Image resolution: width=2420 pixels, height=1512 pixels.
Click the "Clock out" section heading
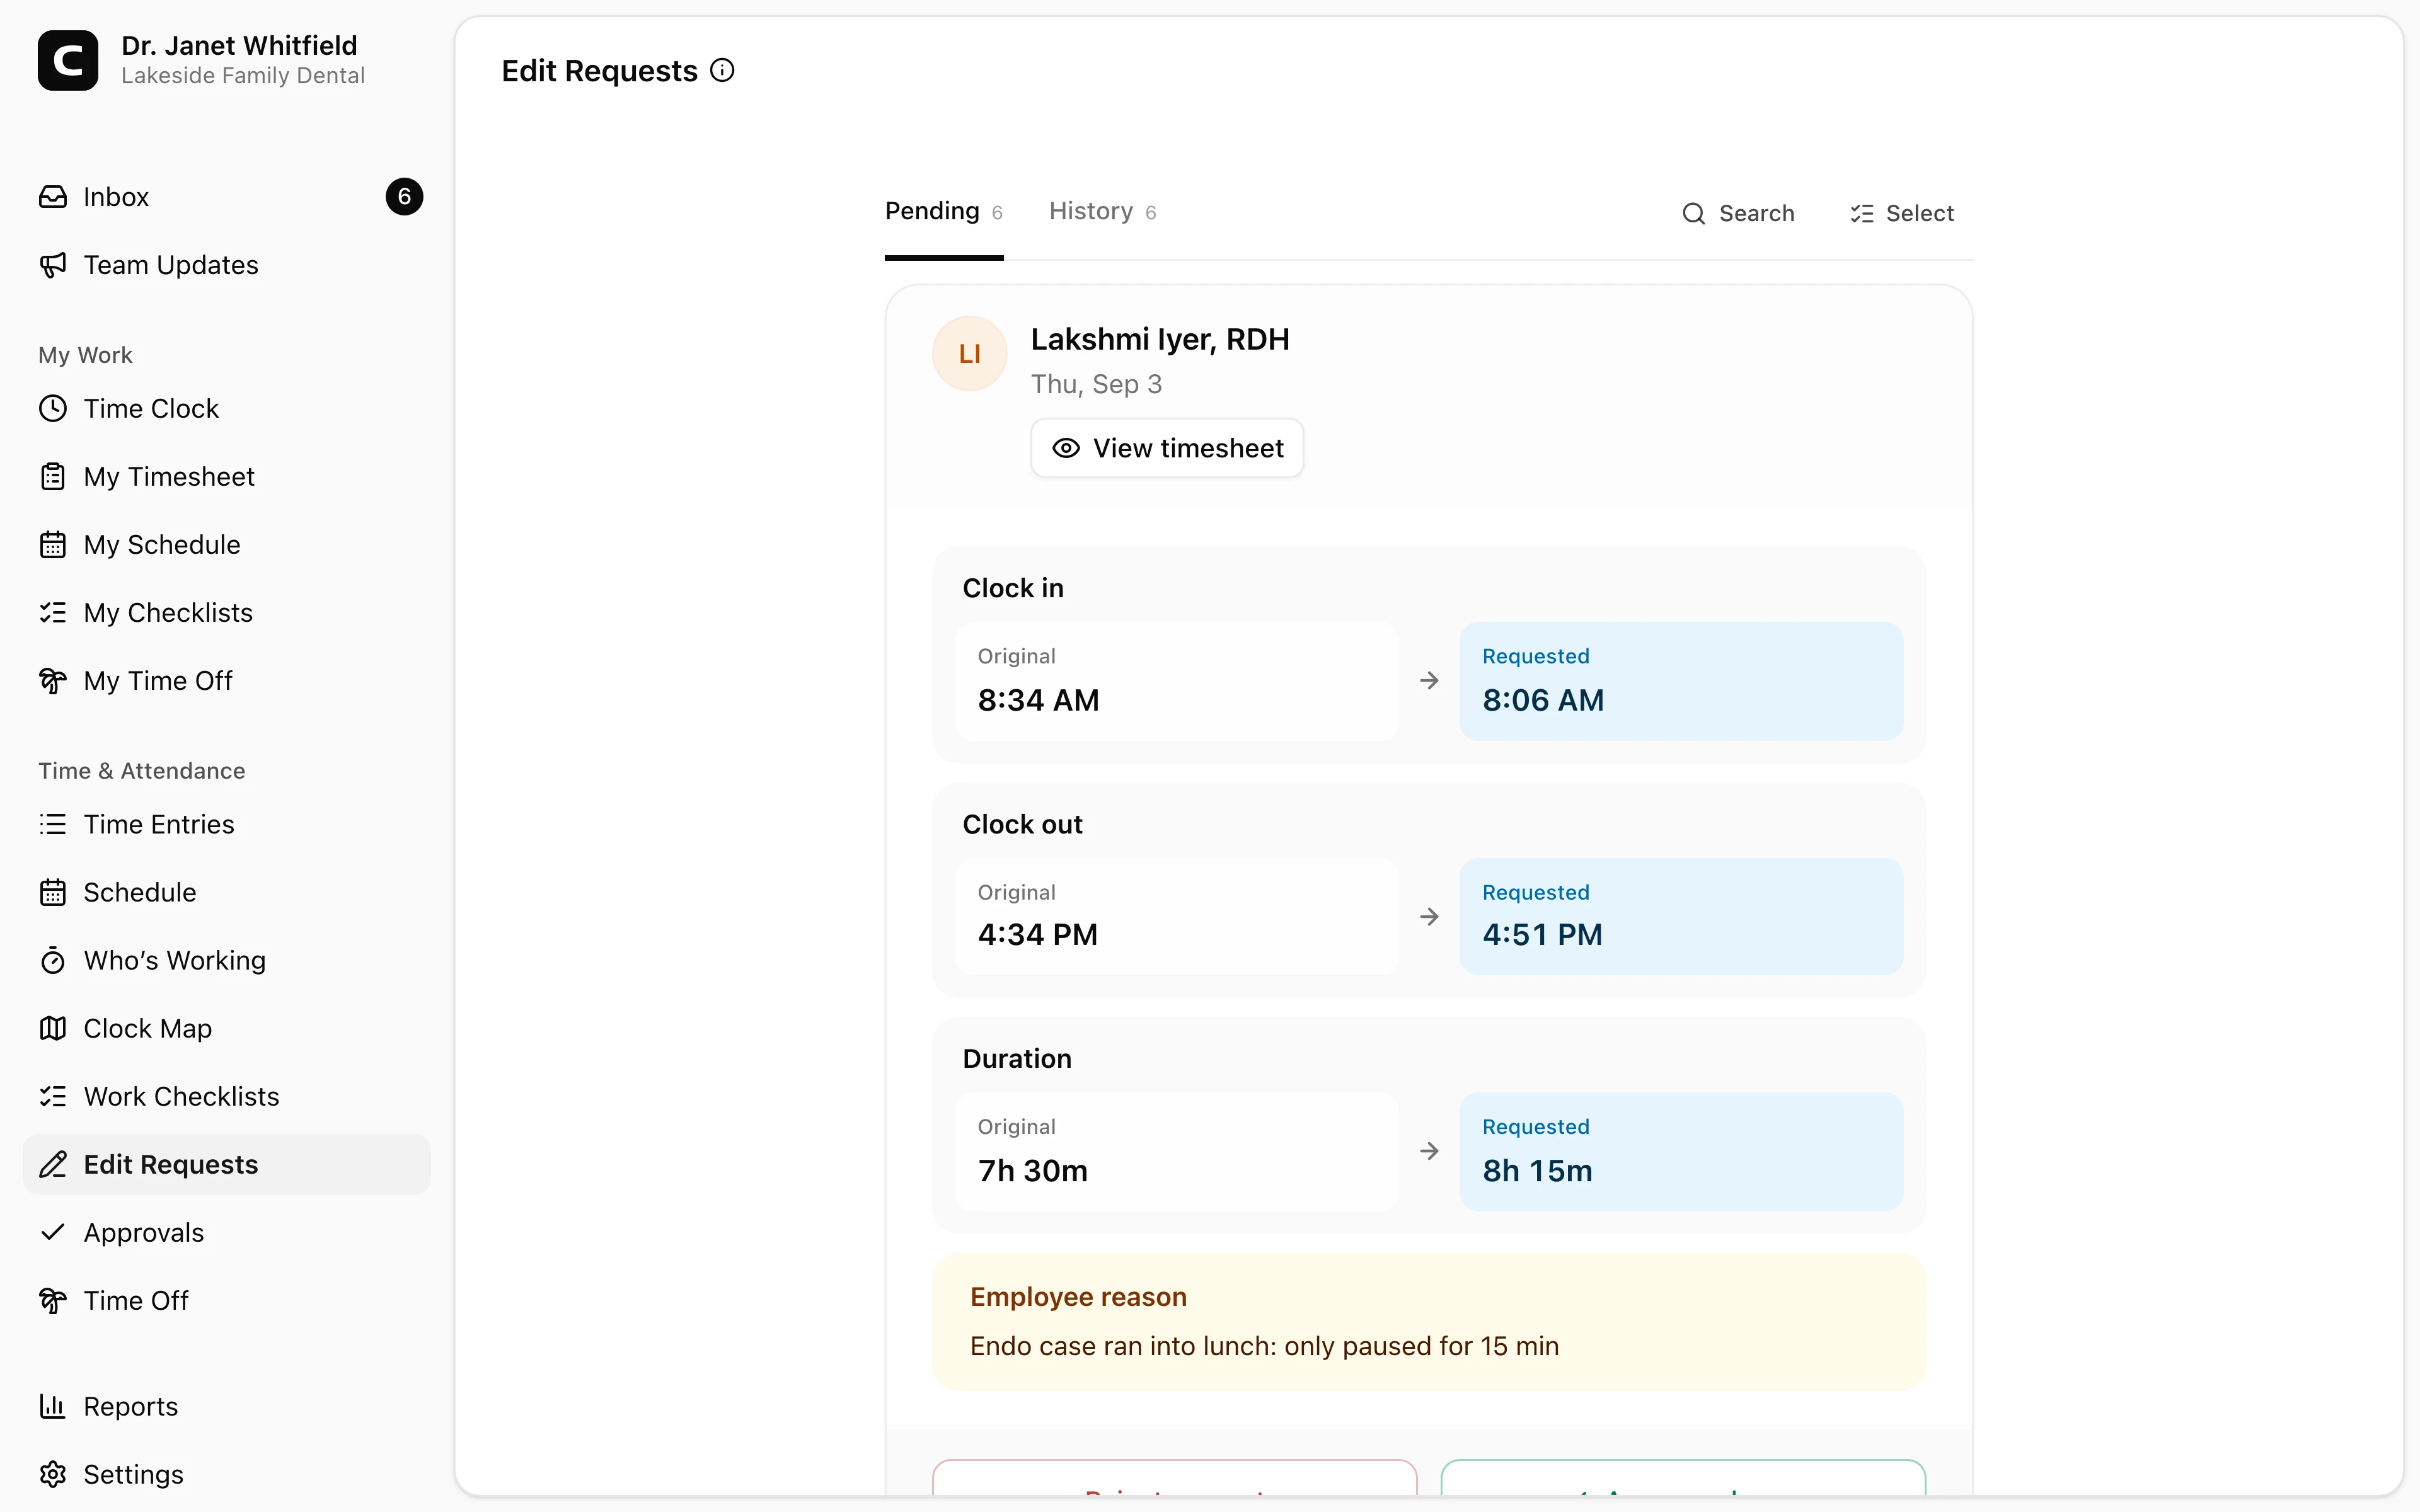pos(1022,824)
